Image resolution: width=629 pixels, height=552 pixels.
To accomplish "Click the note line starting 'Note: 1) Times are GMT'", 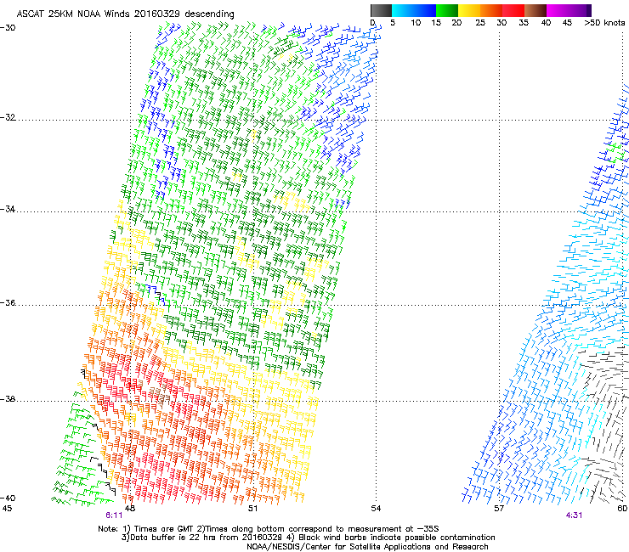I will pos(269,529).
